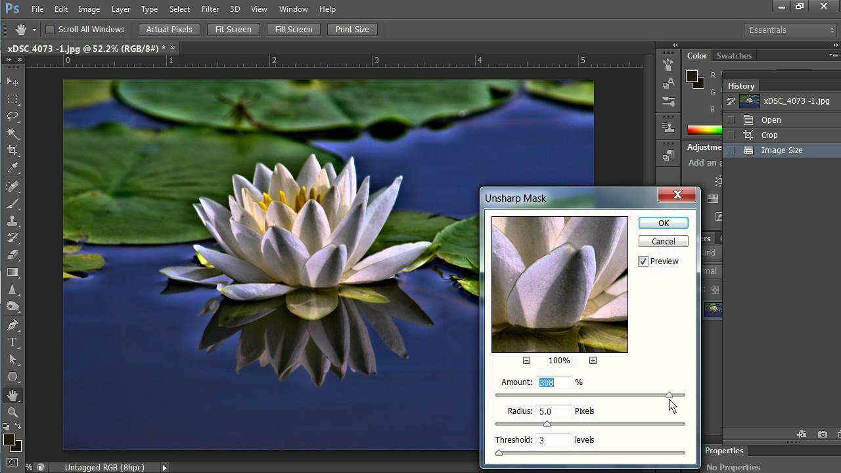Image resolution: width=841 pixels, height=473 pixels.
Task: Switch to the Swatches tab
Action: click(x=733, y=56)
